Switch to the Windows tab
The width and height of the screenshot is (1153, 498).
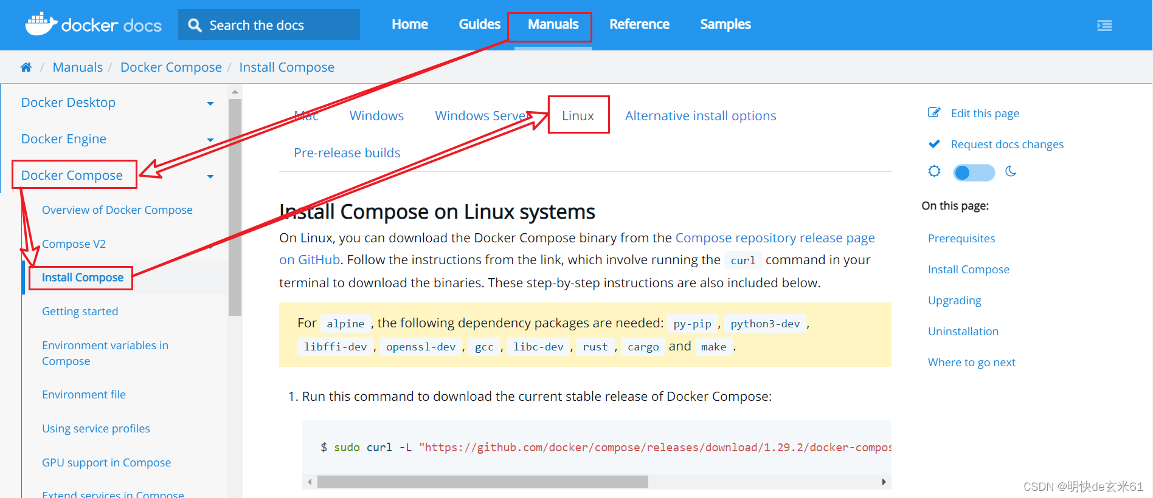point(376,116)
